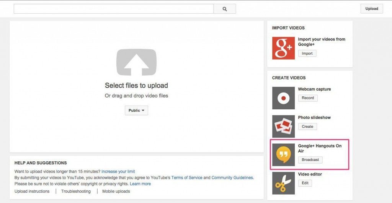
Task: Click Create under Photo slideshow
Action: [307, 127]
